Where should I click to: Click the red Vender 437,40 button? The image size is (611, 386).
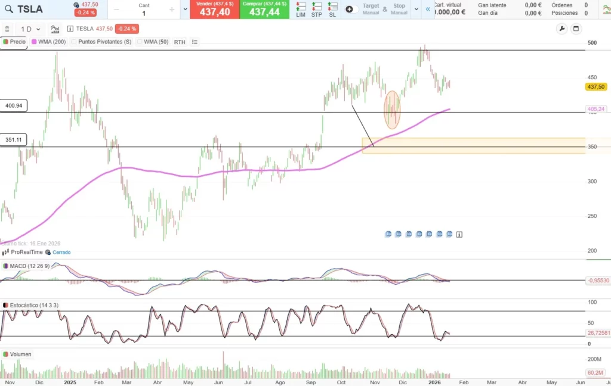pyautogui.click(x=215, y=10)
